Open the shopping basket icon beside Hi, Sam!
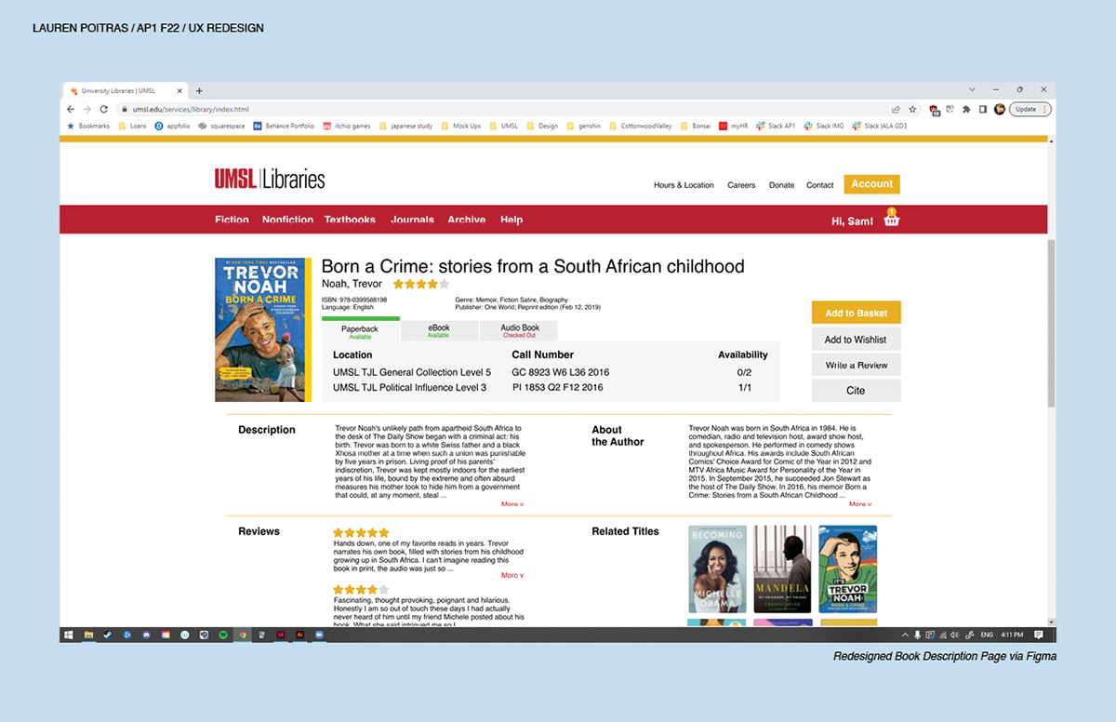The height and width of the screenshot is (722, 1116). pos(891,219)
